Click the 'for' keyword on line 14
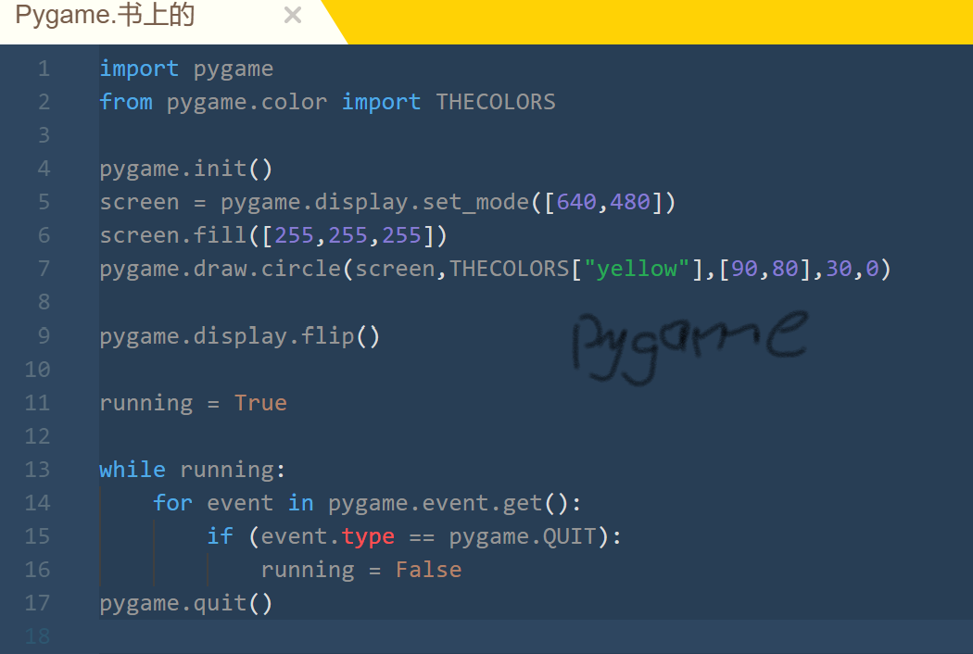This screenshot has width=973, height=654. click(x=172, y=503)
